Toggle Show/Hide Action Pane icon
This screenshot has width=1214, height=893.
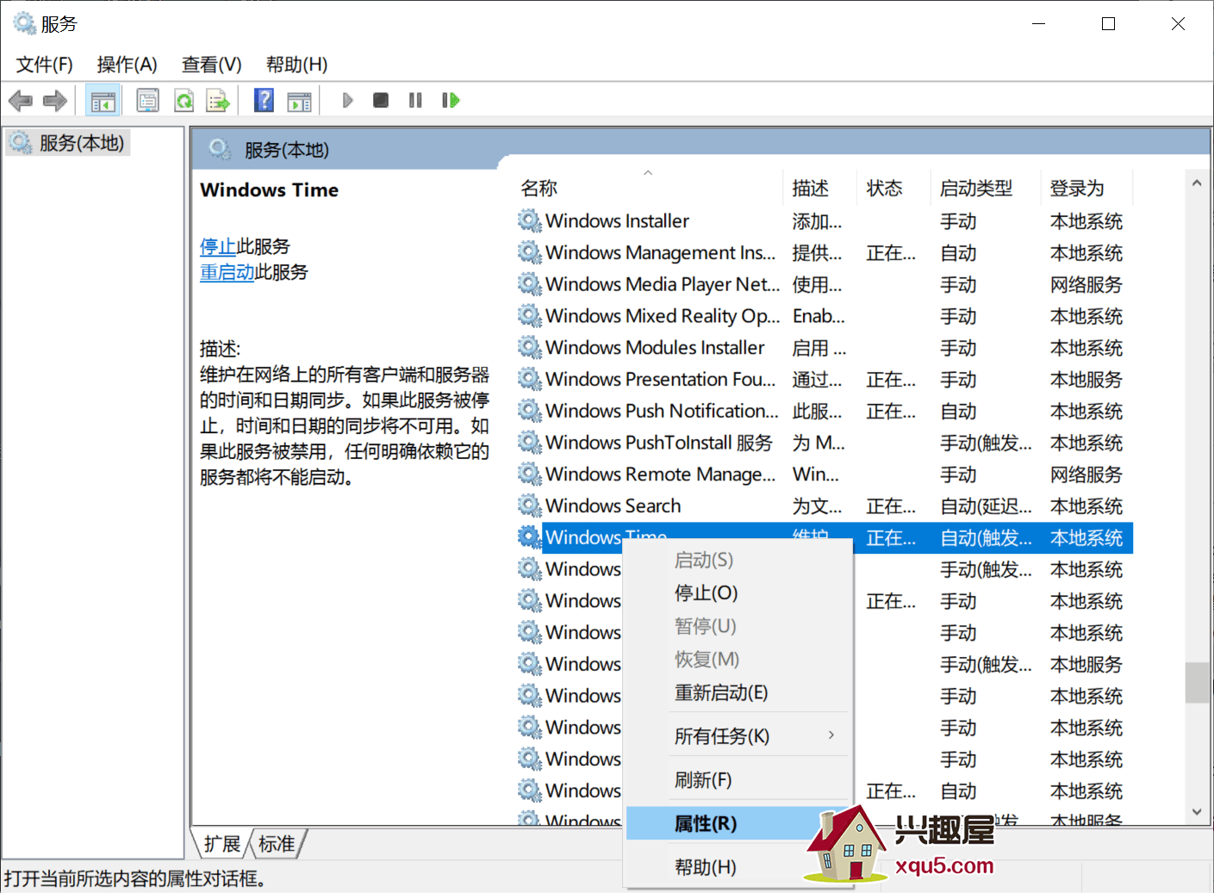(299, 101)
